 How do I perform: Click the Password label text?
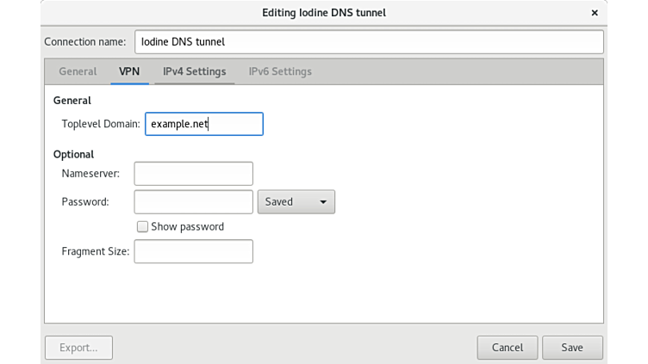pos(85,202)
